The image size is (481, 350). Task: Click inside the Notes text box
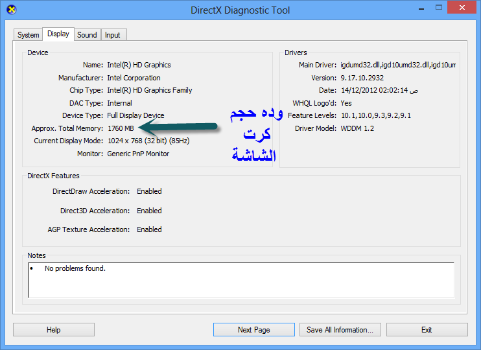click(241, 280)
